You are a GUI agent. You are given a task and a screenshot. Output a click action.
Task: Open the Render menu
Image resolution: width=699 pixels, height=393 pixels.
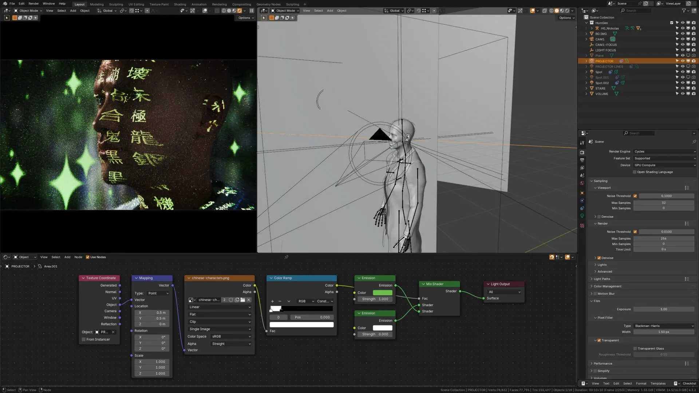tap(33, 4)
